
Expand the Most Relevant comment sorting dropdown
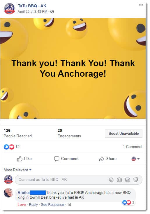point(17,170)
